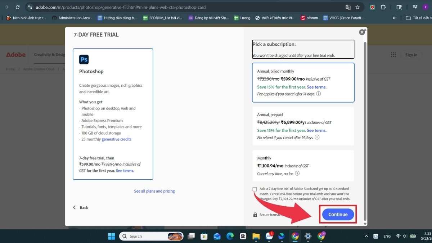Open Microsoft Store from taskbar

point(204,236)
